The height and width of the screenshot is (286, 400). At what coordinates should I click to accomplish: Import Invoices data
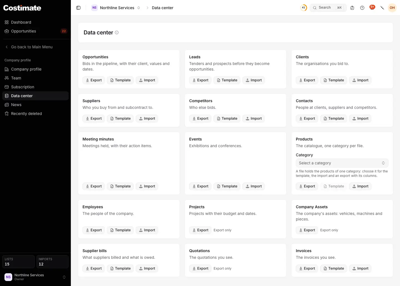[360, 269]
